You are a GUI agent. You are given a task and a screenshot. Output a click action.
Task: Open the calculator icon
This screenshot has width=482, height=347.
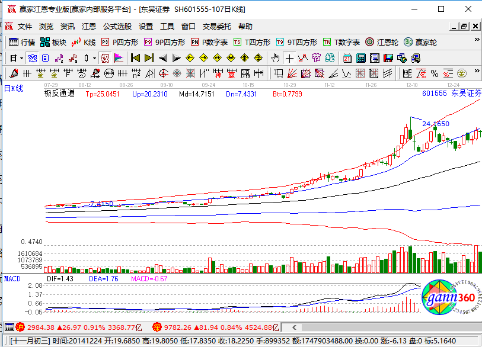tap(361, 58)
